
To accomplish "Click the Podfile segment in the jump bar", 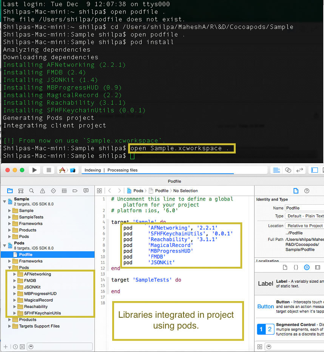I will point(159,191).
